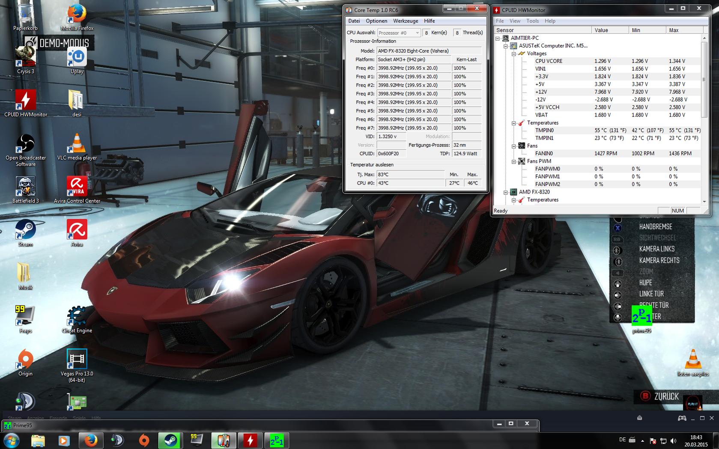This screenshot has height=449, width=719.
Task: Select the desi folder on the desktop
Action: (77, 103)
